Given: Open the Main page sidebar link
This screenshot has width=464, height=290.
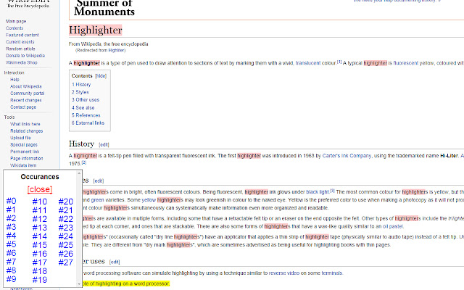Looking at the screenshot, I should tap(16, 21).
